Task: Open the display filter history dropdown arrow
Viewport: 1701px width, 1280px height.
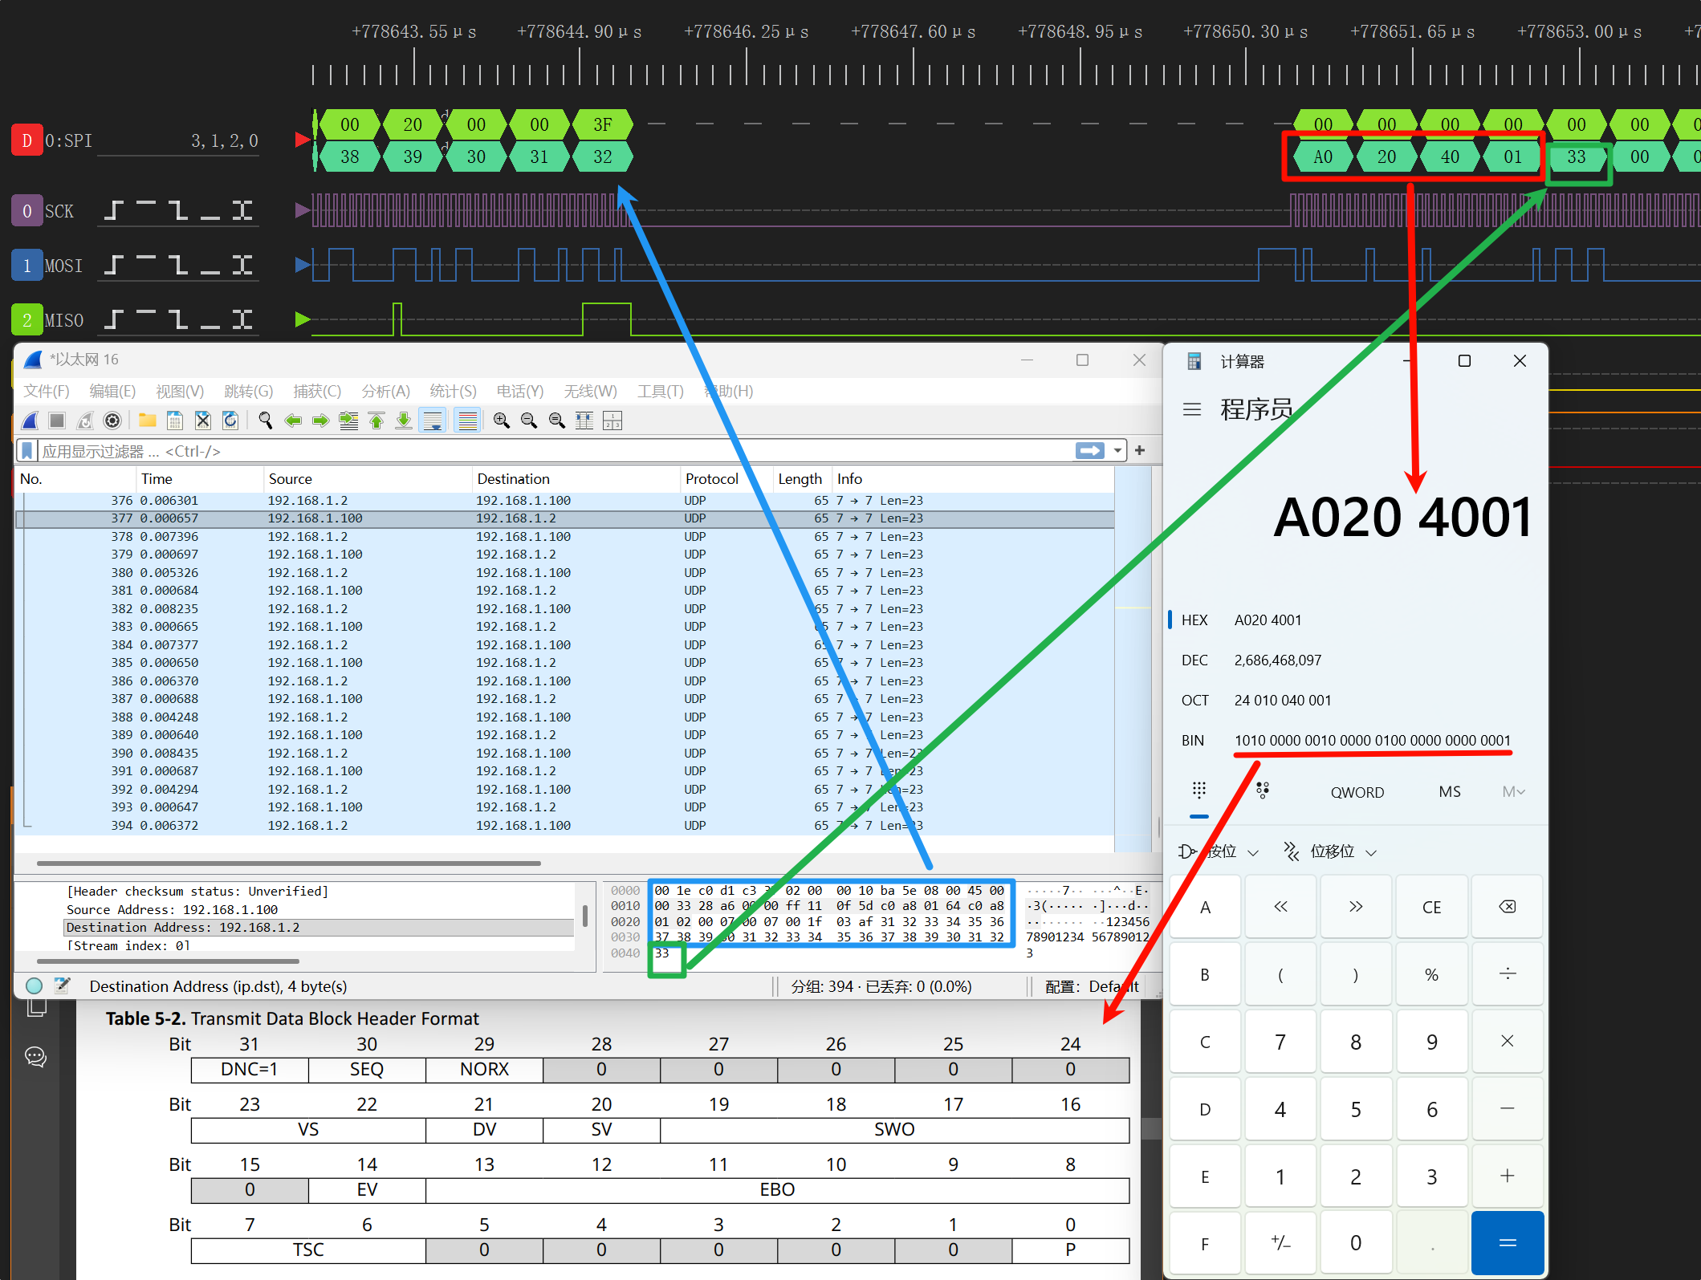Action: coord(1117,451)
